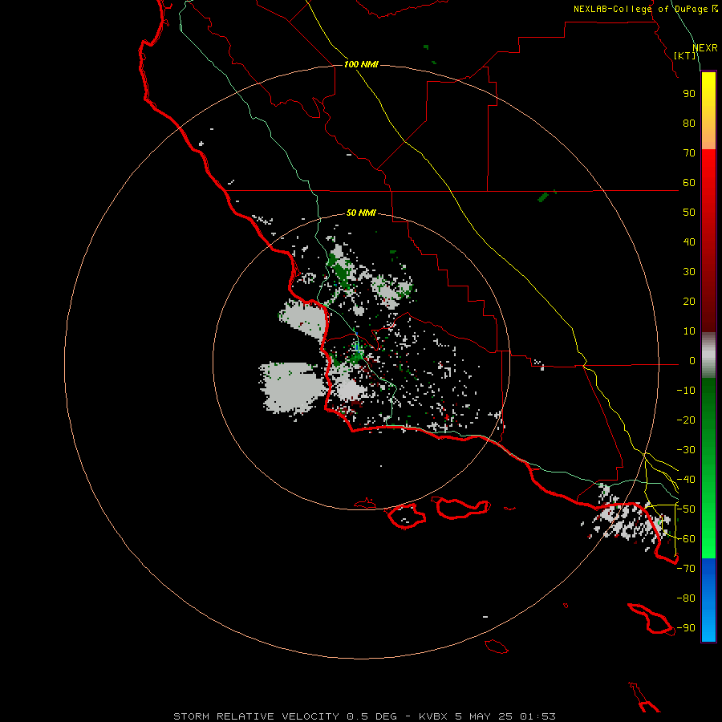Click the 01:53 timestamp text

click(537, 716)
